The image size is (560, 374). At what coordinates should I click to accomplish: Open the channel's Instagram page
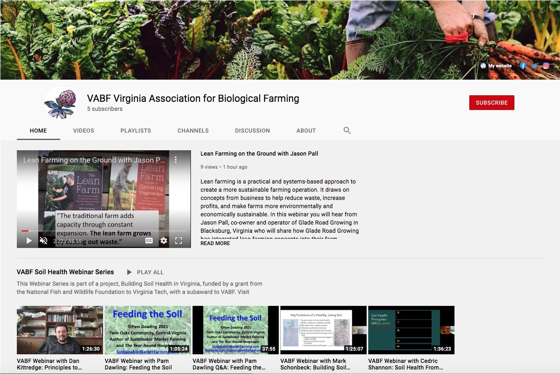click(x=546, y=66)
